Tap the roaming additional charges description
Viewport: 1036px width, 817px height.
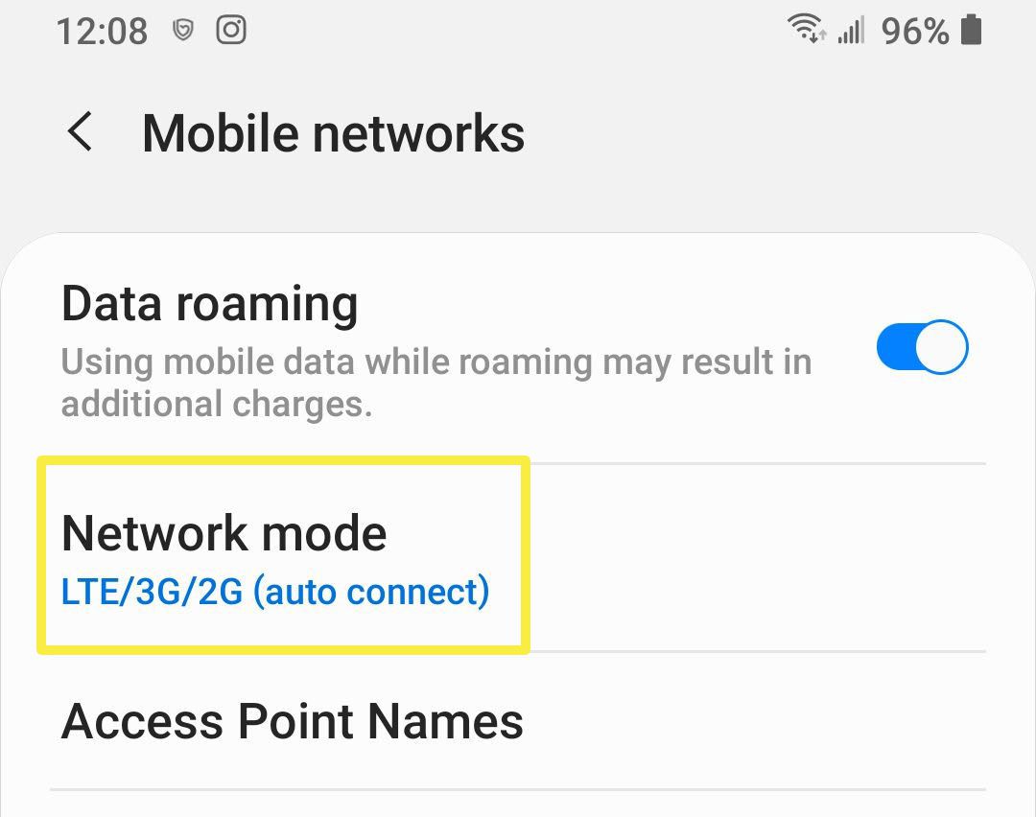coord(436,383)
